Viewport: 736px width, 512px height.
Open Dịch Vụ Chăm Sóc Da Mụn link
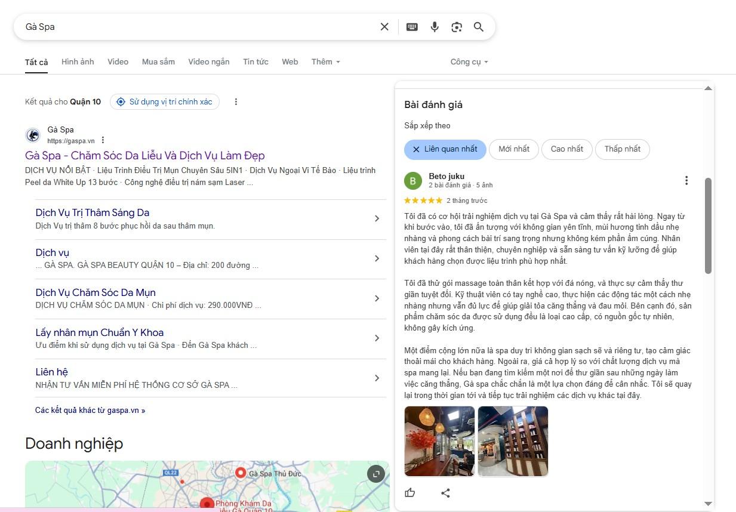96,292
